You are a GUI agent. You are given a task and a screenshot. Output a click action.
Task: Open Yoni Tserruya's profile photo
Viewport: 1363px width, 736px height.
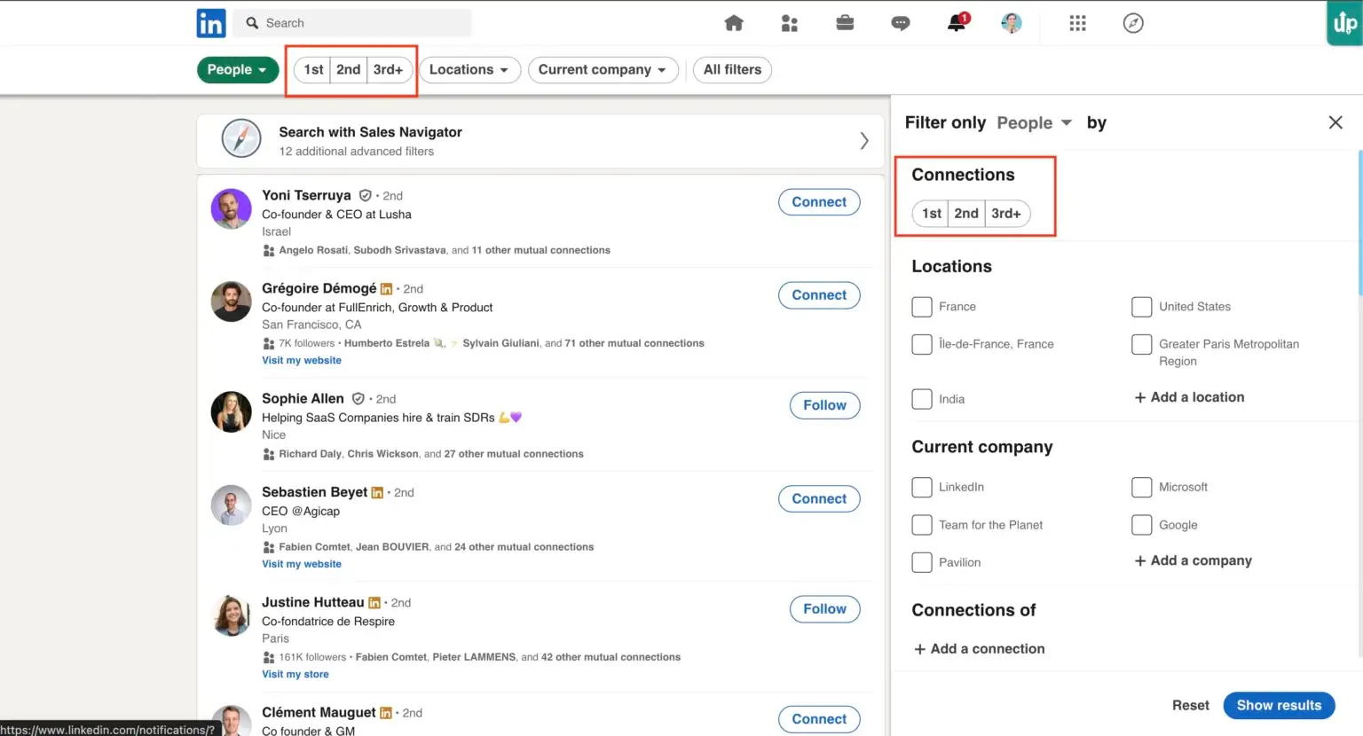pyautogui.click(x=231, y=209)
